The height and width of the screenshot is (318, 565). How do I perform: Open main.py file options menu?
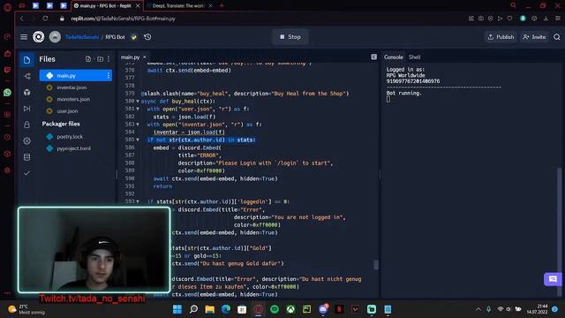[108, 76]
